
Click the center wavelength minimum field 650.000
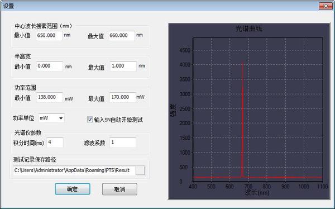pos(49,36)
